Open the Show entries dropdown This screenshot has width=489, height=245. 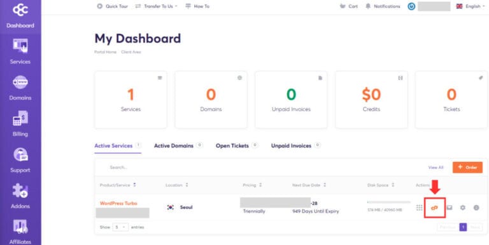(120, 227)
